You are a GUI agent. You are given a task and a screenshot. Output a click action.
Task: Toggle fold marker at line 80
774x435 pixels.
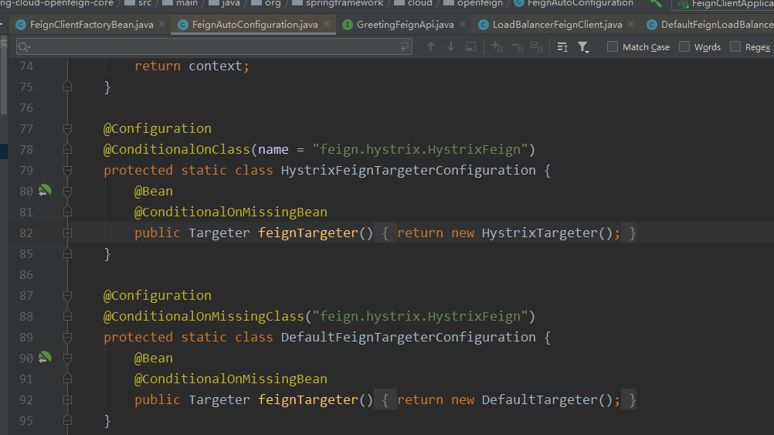point(68,191)
